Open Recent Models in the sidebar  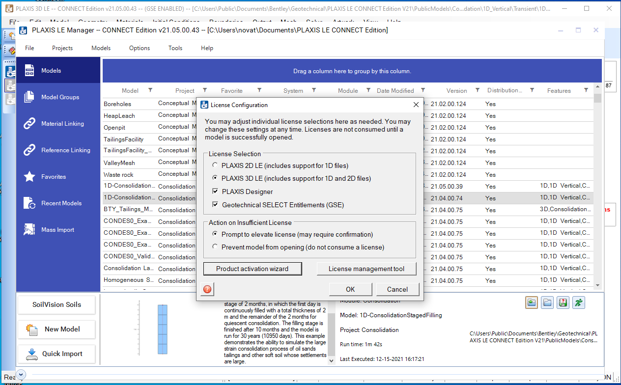point(58,203)
